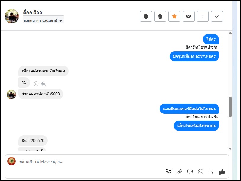
Task: React to the "ไม่" message with the emoji icon
Action: click(x=36, y=84)
